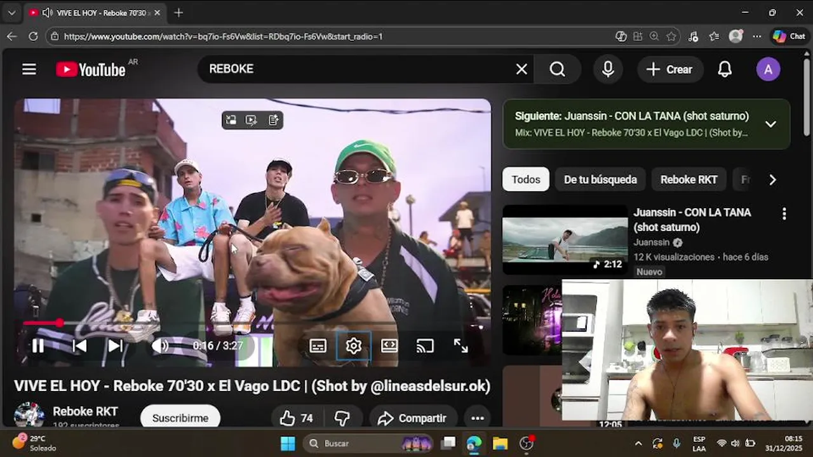Open File Explorer from the taskbar
The image size is (813, 457).
click(501, 443)
